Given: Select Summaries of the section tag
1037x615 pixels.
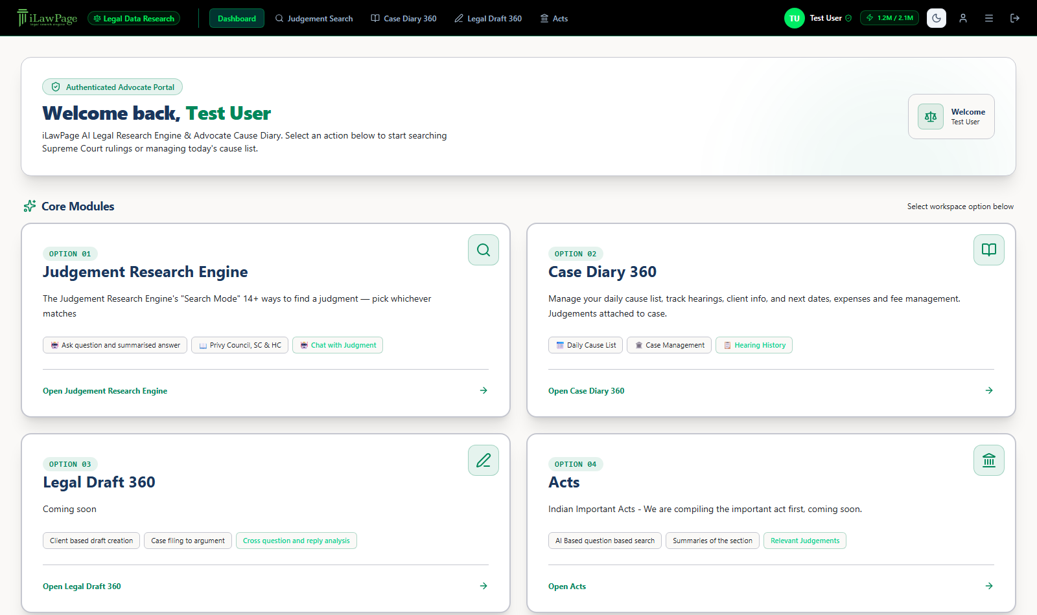Looking at the screenshot, I should point(712,541).
